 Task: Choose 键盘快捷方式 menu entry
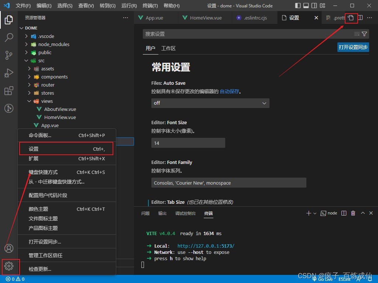tap(67, 172)
